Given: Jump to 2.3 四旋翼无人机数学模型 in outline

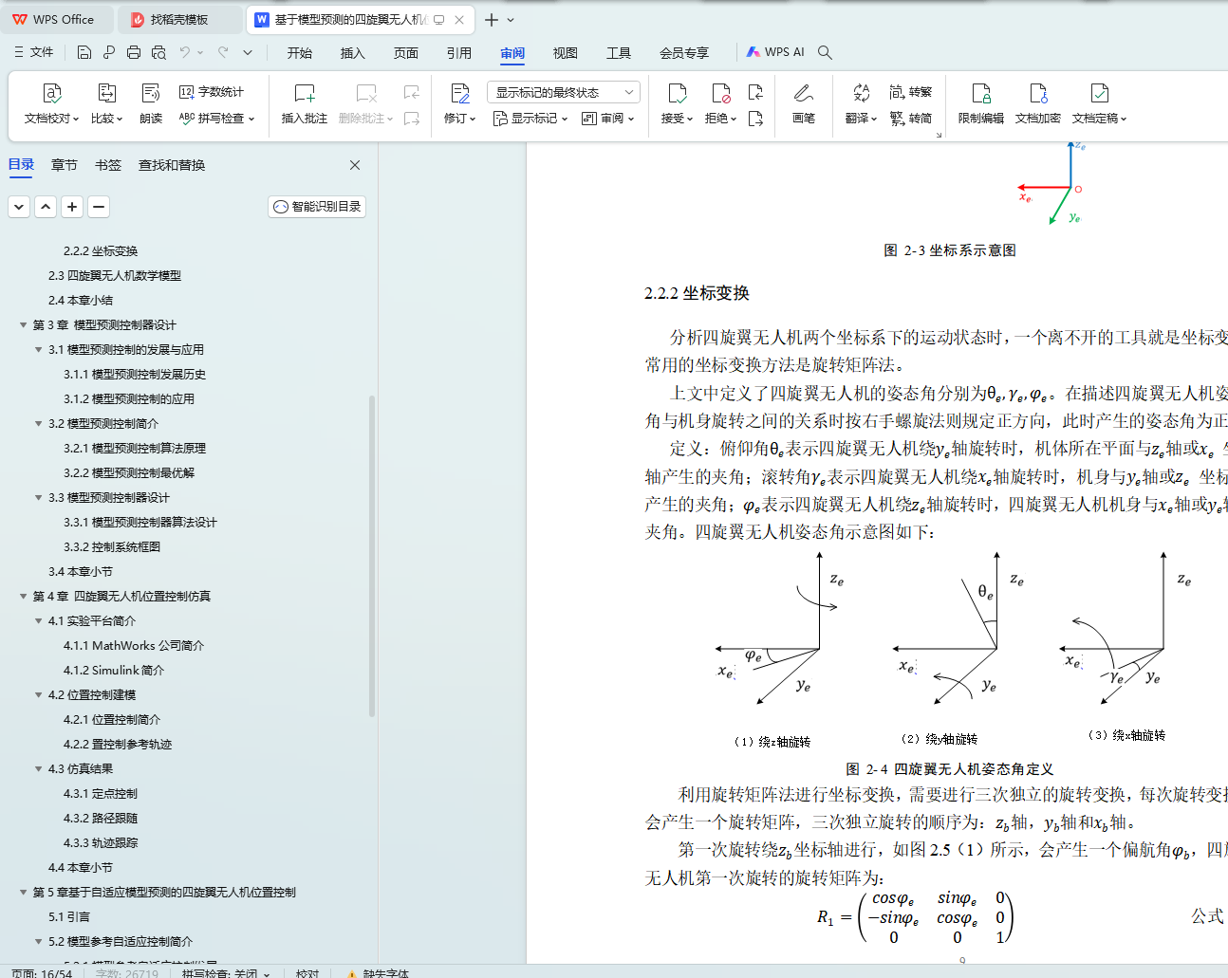Looking at the screenshot, I should (115, 275).
